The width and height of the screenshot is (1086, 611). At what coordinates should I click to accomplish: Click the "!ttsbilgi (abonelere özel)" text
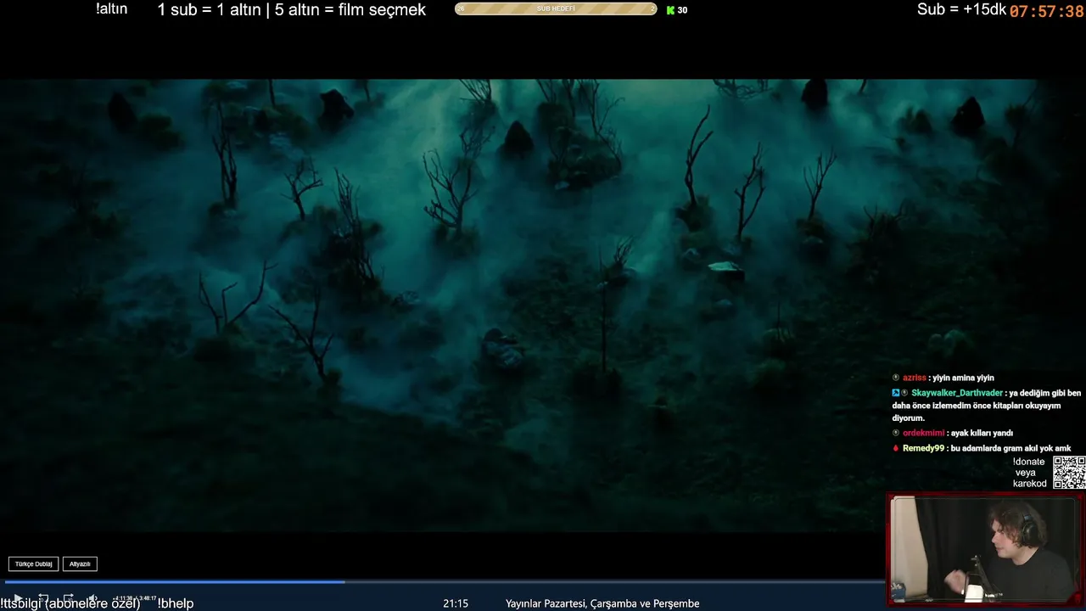[x=70, y=603]
